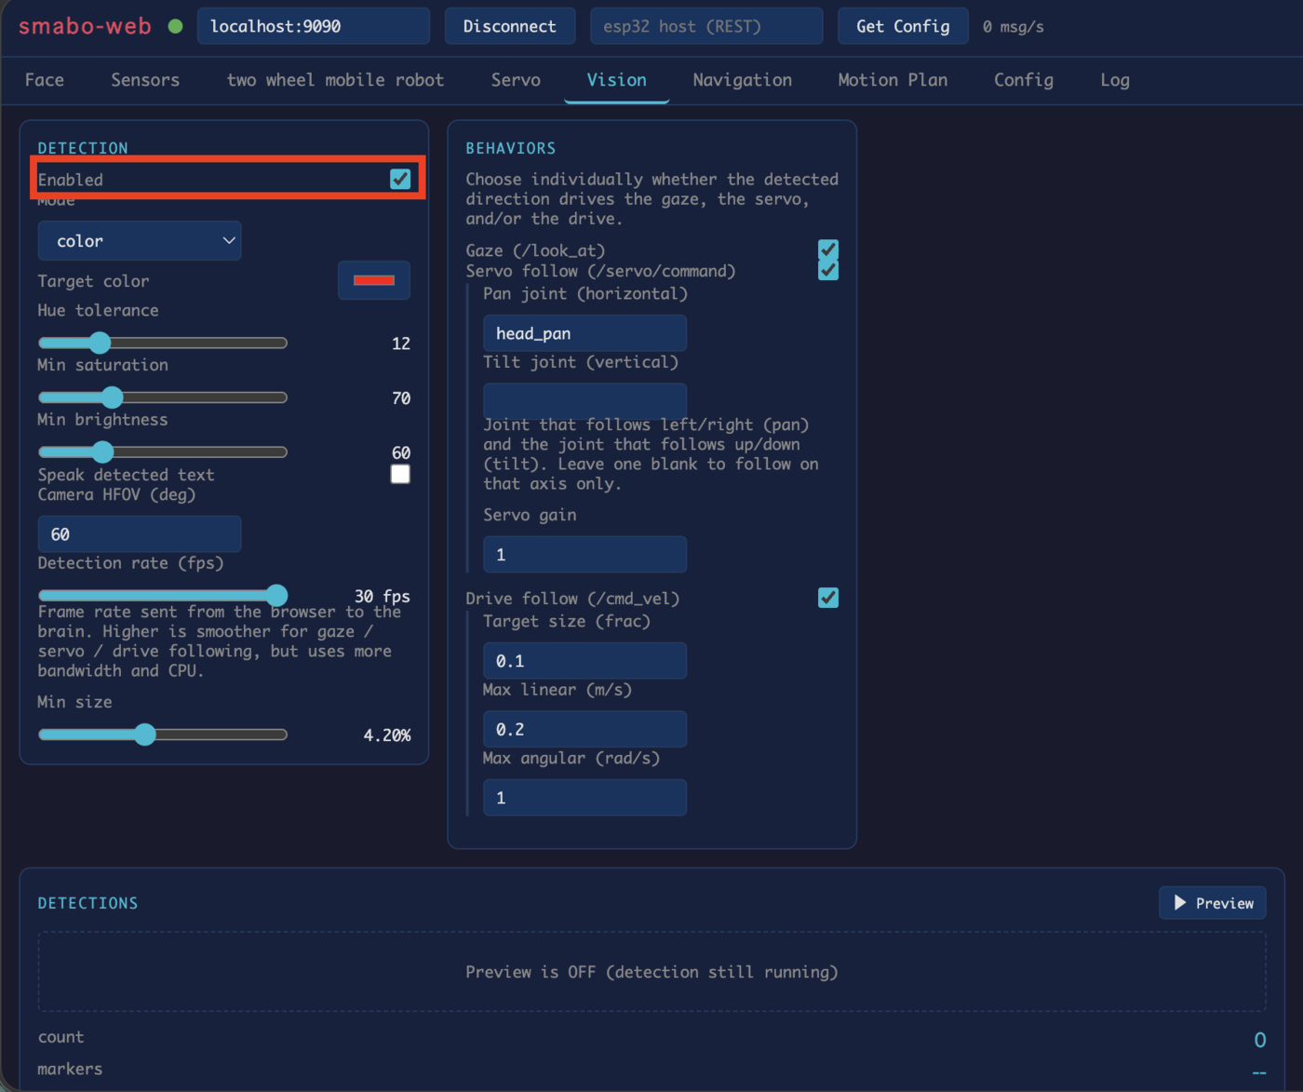Switch to the Sensors tab
Screen dimensions: 1303x1092
(145, 80)
